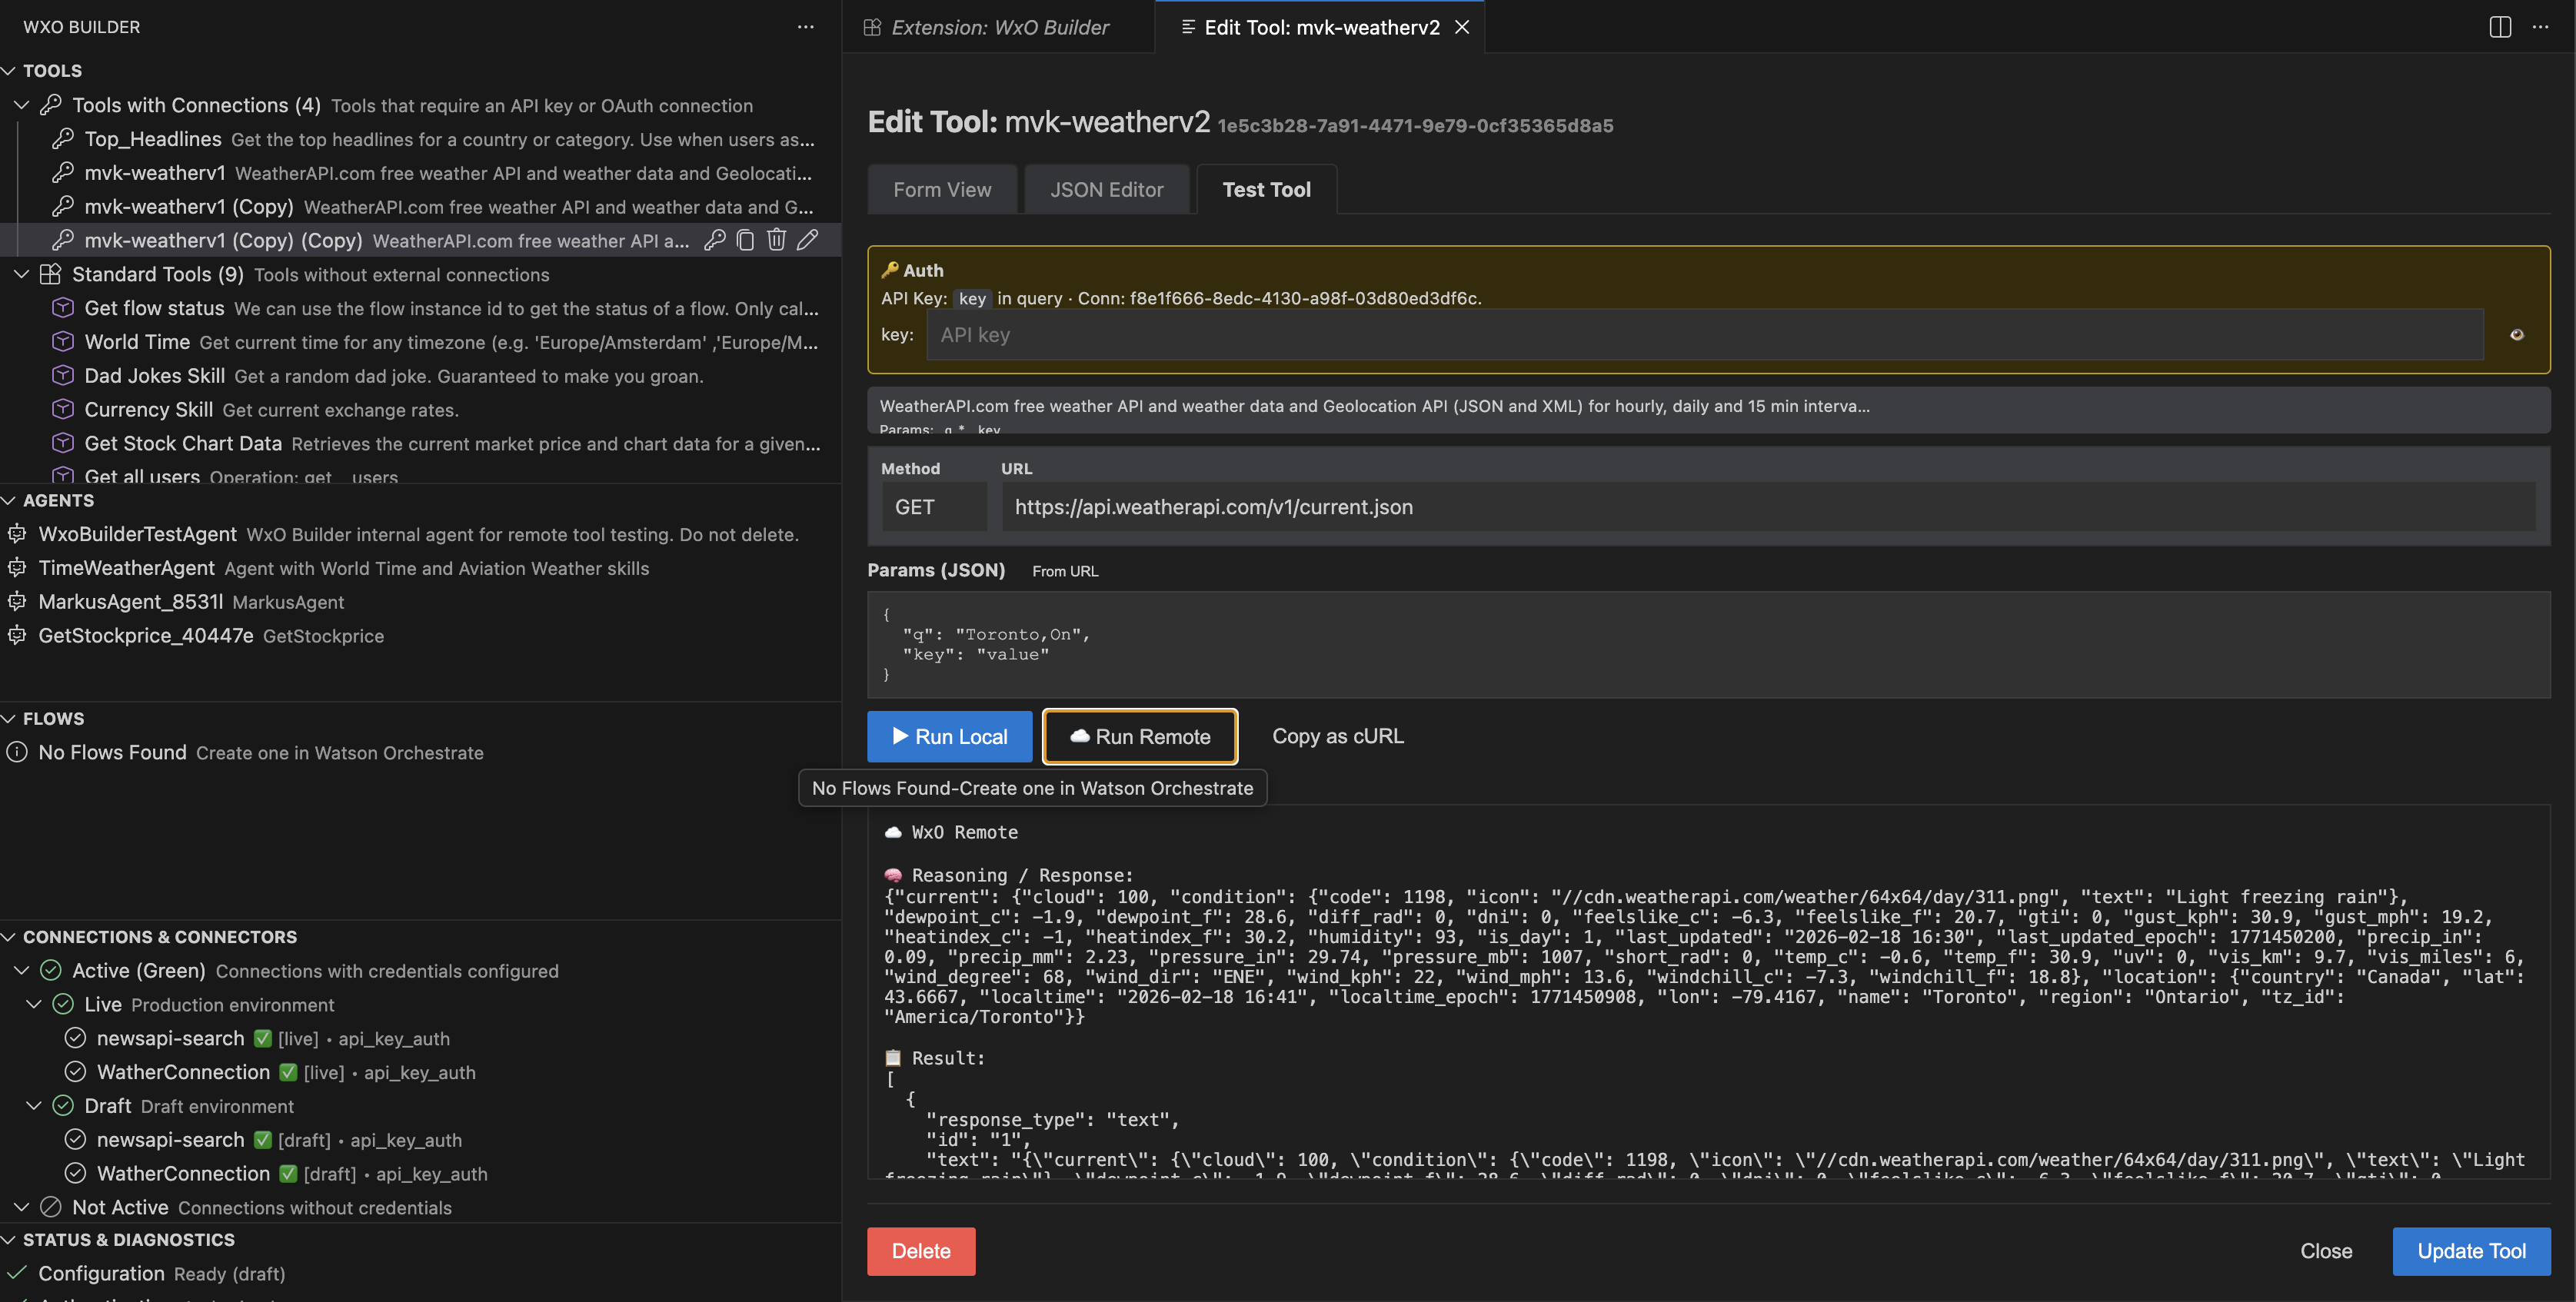Duplicate the selected tool via copy icon
2576x1302 pixels.
(x=744, y=240)
